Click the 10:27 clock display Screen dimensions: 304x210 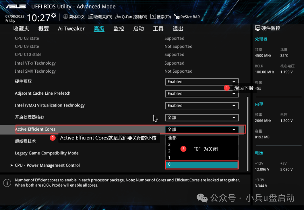[x=38, y=18]
